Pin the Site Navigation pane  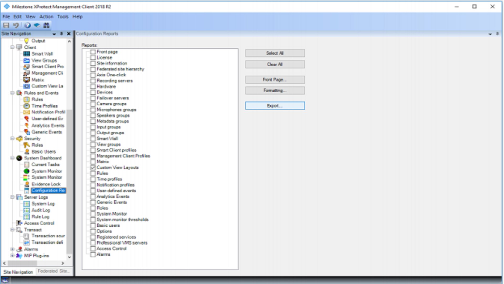coord(61,34)
